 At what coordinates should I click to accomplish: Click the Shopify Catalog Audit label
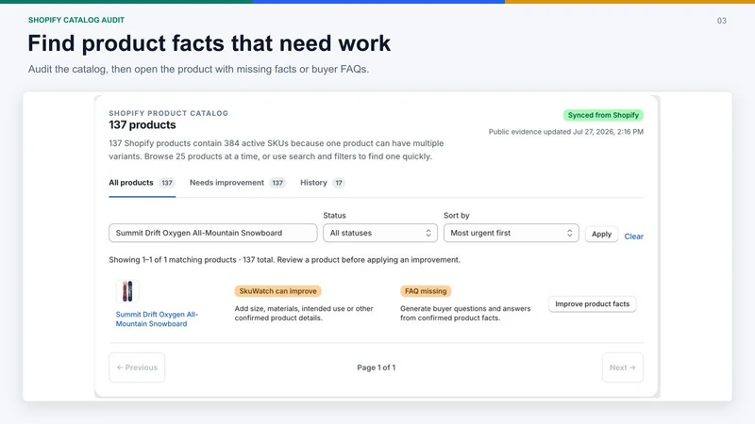point(76,20)
